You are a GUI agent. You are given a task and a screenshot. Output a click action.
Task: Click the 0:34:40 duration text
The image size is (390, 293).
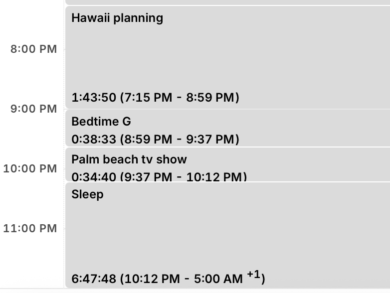tap(94, 177)
